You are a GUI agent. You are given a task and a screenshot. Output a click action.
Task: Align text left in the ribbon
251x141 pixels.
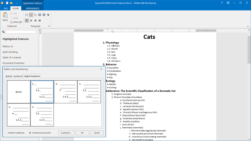point(27,20)
